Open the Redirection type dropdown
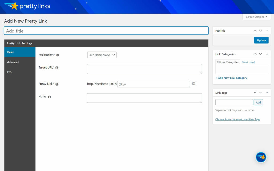Viewport: 274px width, 171px height. 102,55
